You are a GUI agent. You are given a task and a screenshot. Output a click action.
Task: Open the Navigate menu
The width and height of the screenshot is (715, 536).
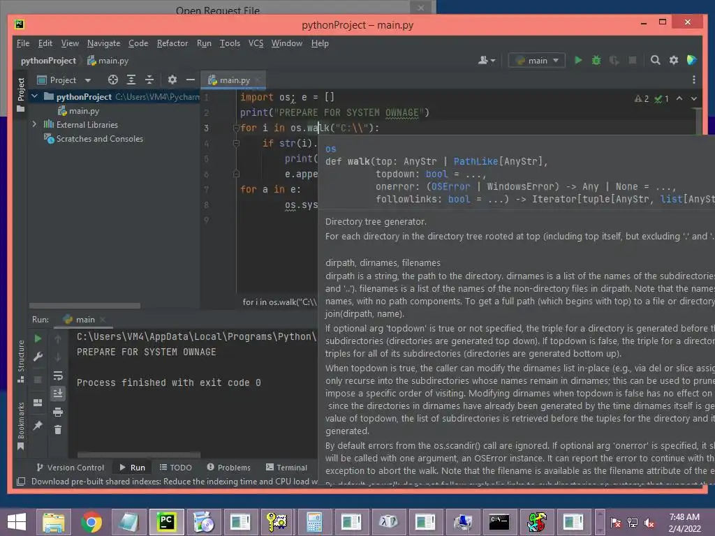click(x=103, y=43)
